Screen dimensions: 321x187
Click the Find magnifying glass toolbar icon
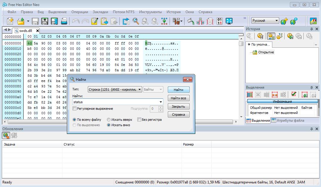click(136, 21)
